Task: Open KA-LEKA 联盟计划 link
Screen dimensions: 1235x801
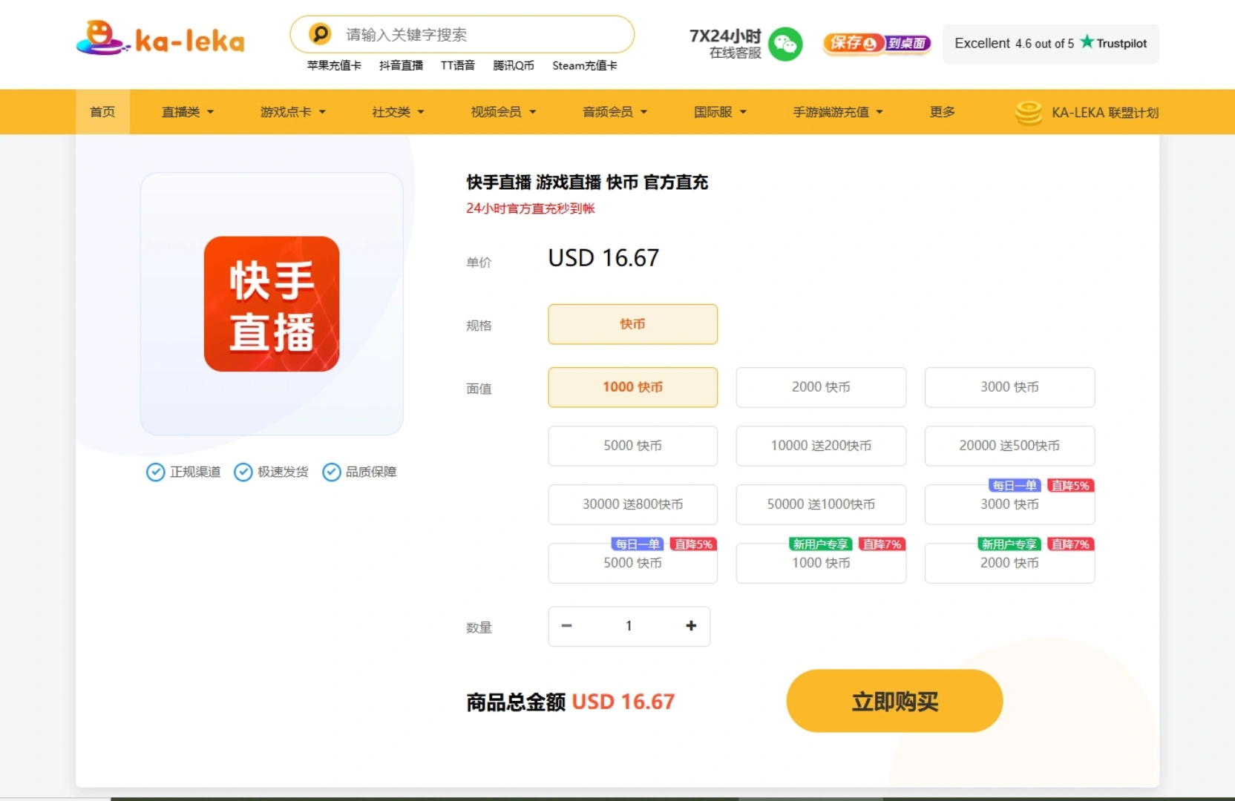Action: [1104, 113]
